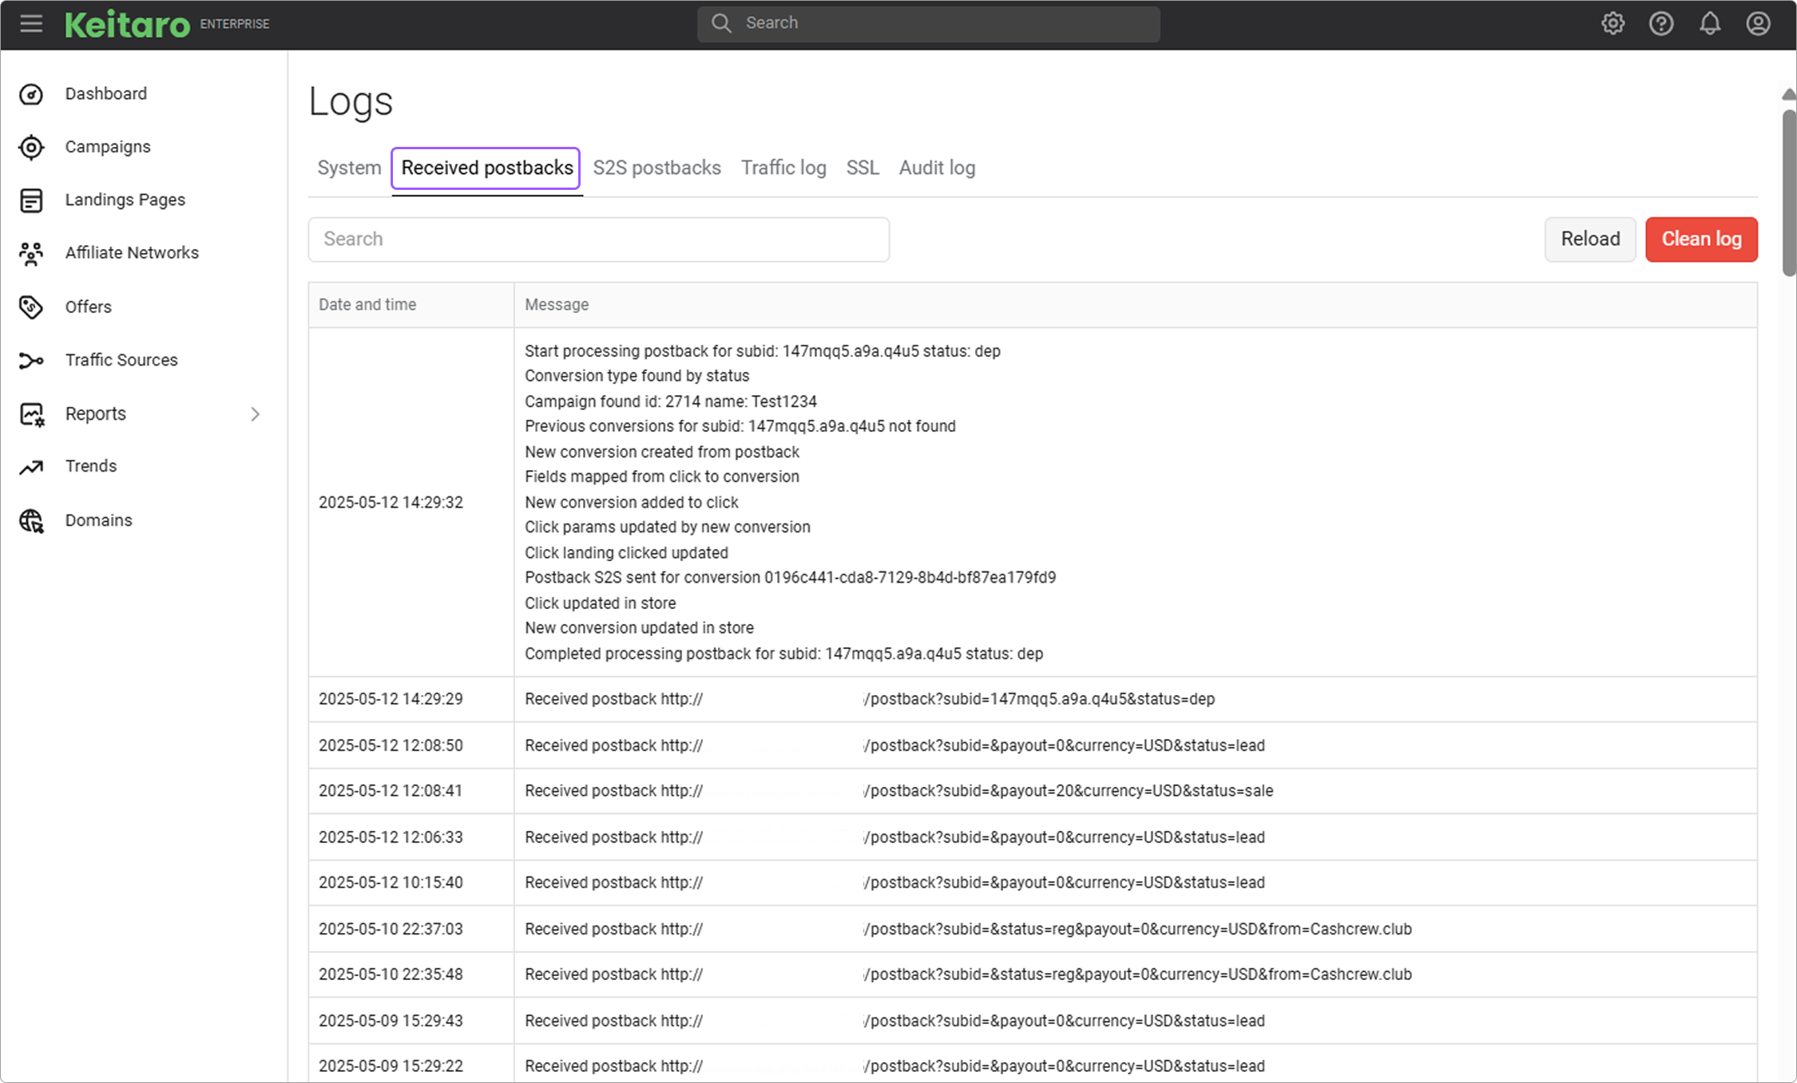Switch to the SSL tab

(863, 168)
